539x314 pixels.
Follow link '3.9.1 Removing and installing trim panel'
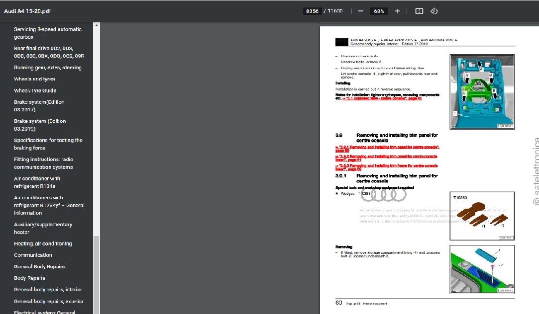[387, 149]
